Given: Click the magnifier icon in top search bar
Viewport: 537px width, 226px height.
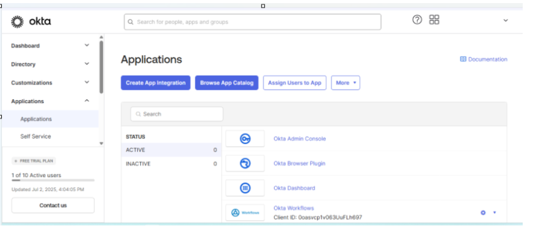Looking at the screenshot, I should (x=131, y=22).
